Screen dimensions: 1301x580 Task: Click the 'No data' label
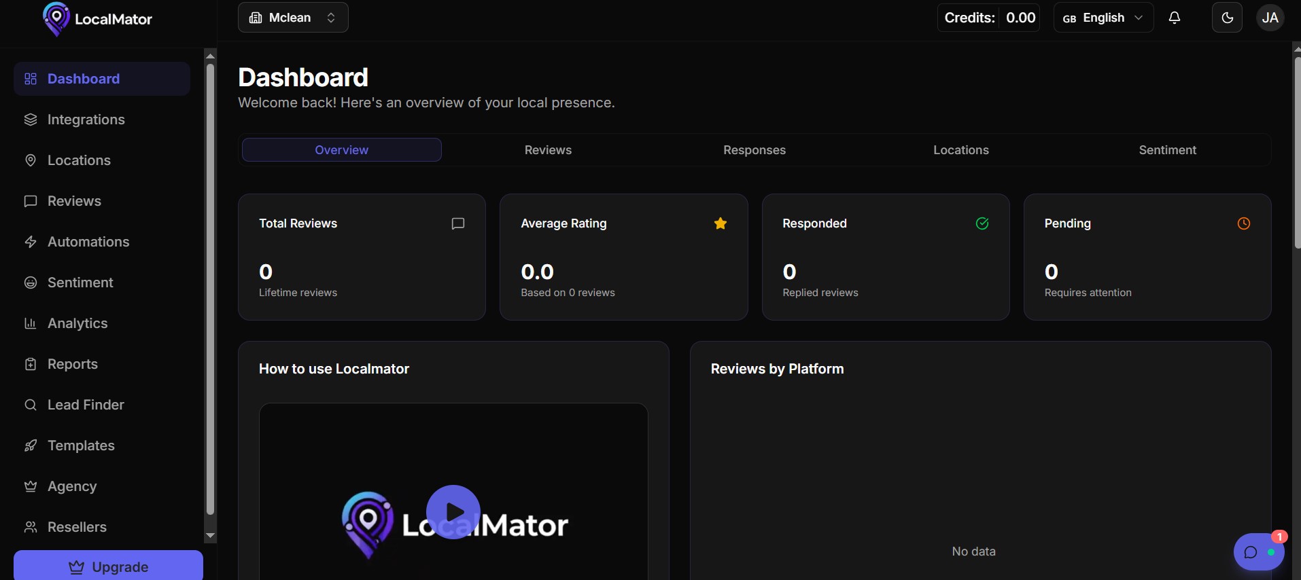pyautogui.click(x=973, y=551)
